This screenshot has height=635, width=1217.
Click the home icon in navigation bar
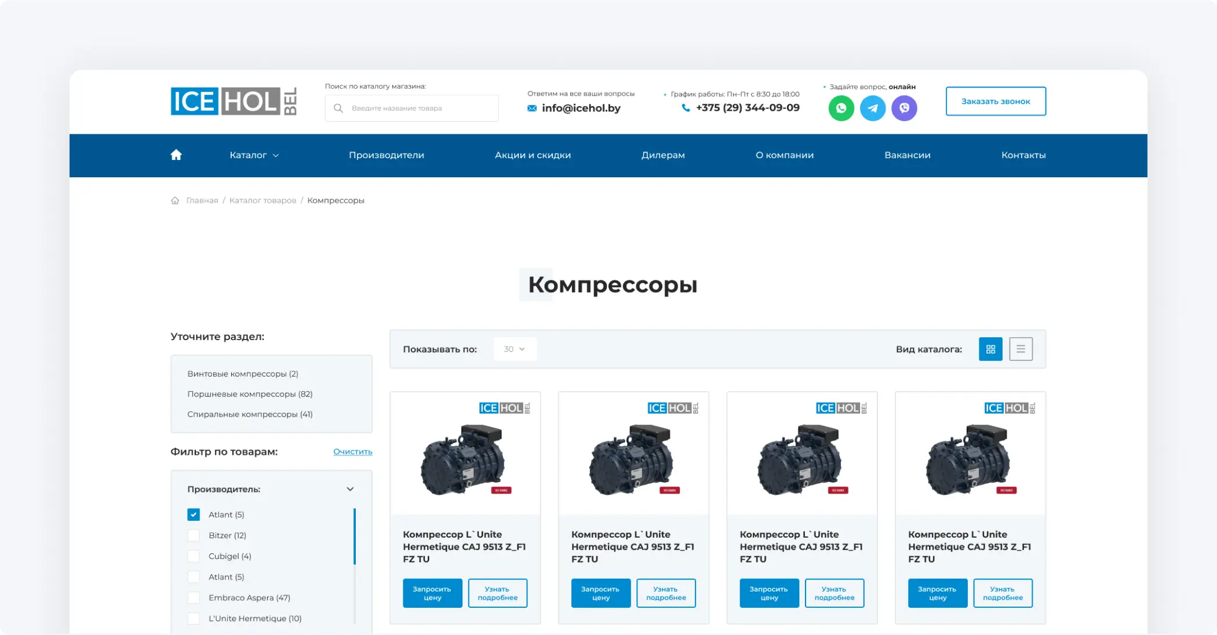[x=176, y=155]
